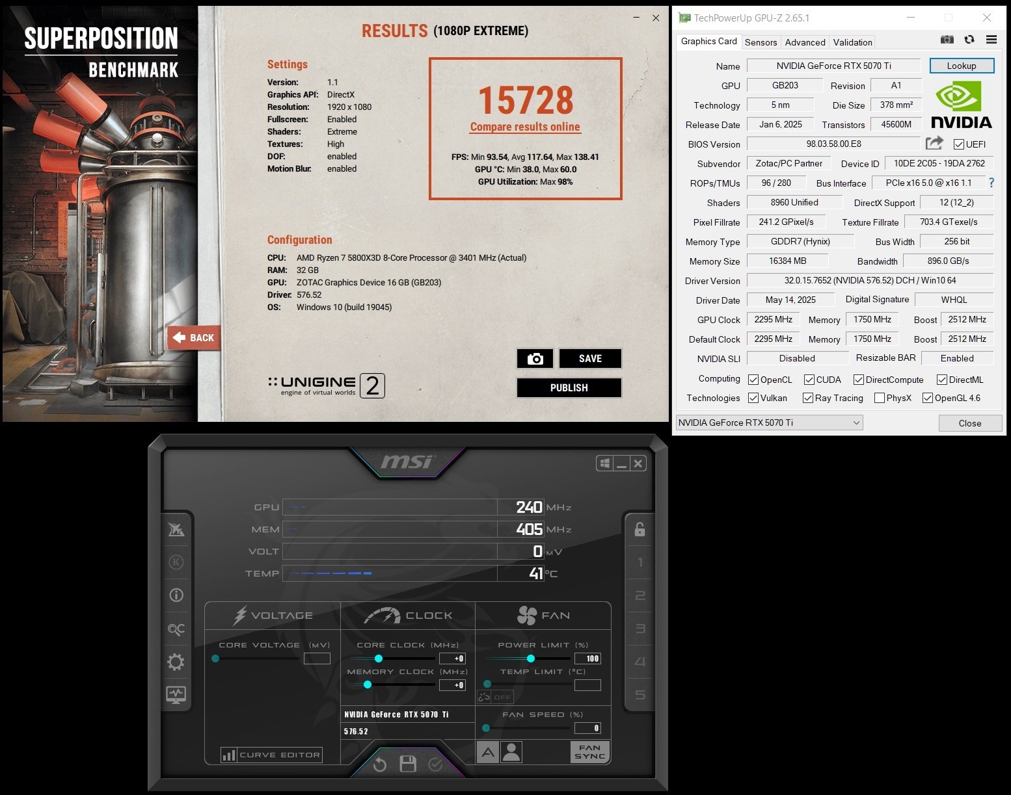The height and width of the screenshot is (795, 1011).
Task: Open the Advanced tab in GPU-Z
Action: (805, 42)
